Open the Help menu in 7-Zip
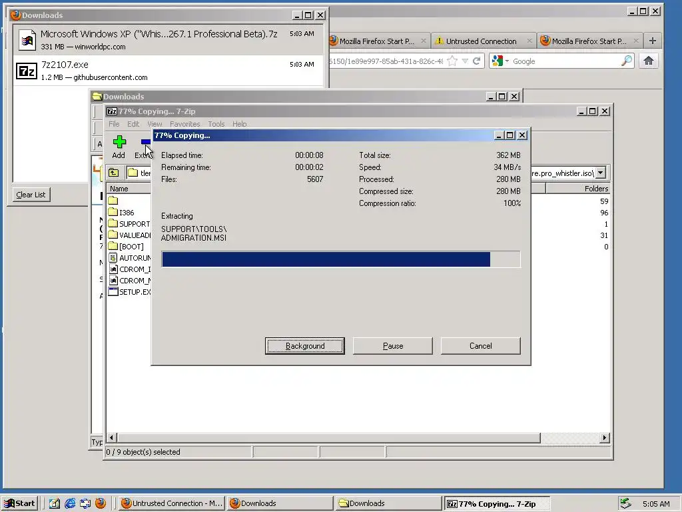 coord(239,124)
